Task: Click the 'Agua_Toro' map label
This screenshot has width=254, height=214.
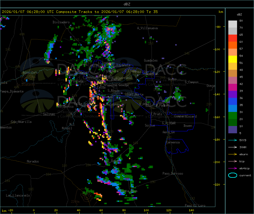Action: point(30,73)
